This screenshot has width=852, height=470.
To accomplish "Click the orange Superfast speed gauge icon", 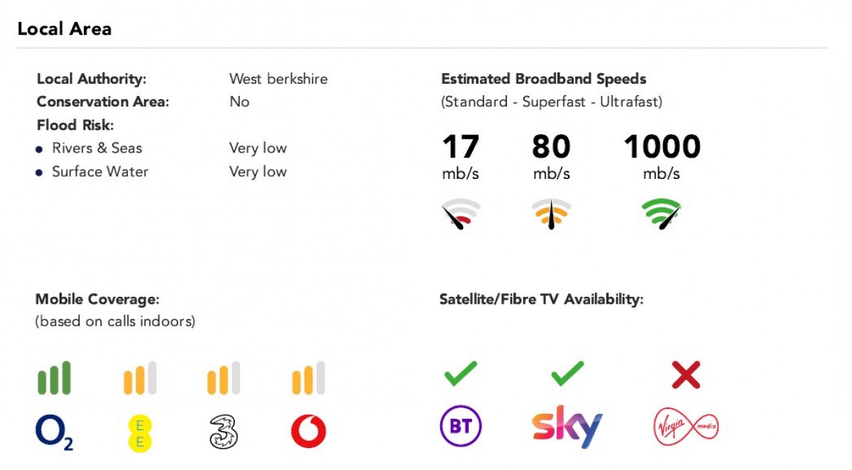I will [x=551, y=213].
